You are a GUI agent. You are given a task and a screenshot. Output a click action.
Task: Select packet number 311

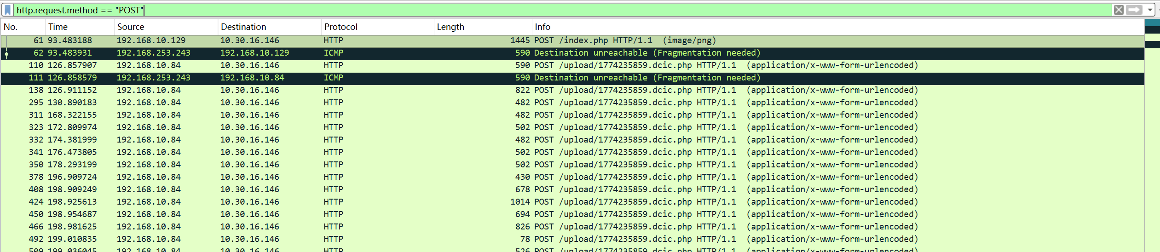(x=572, y=115)
